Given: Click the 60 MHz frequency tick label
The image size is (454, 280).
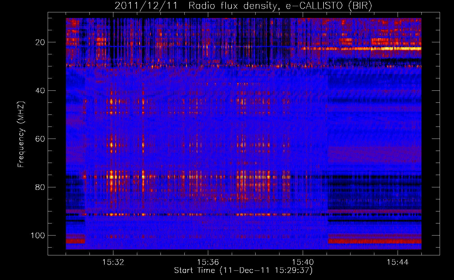Looking at the screenshot, I should click(x=40, y=139).
